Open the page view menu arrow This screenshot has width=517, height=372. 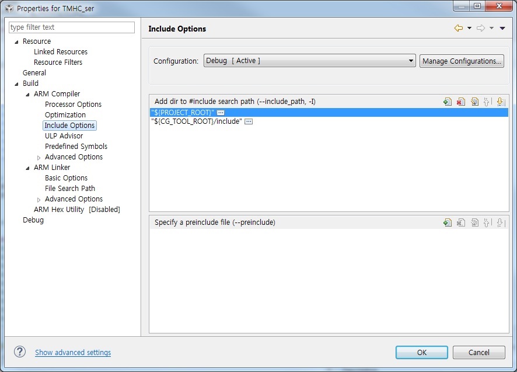click(x=502, y=28)
